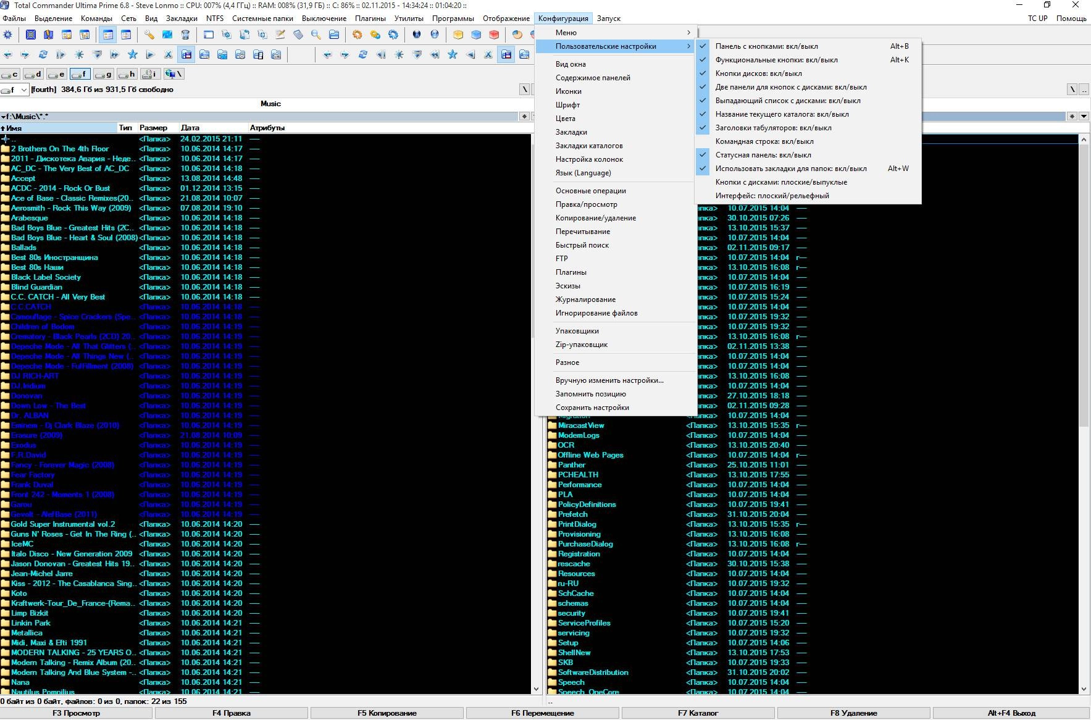Viewport: 1091px width, 720px height.
Task: Click the pie chart icon in toolbar
Action: coord(517,35)
